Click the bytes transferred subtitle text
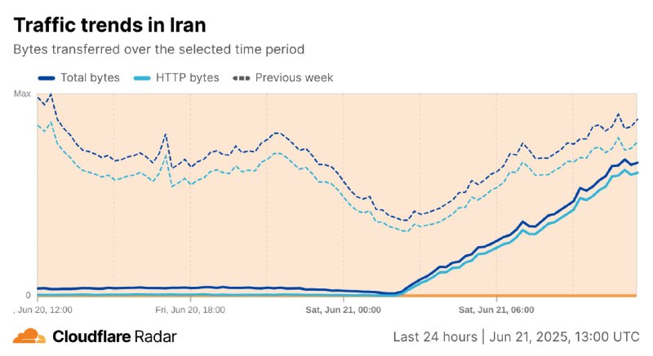This screenshot has height=356, width=653. click(x=158, y=50)
